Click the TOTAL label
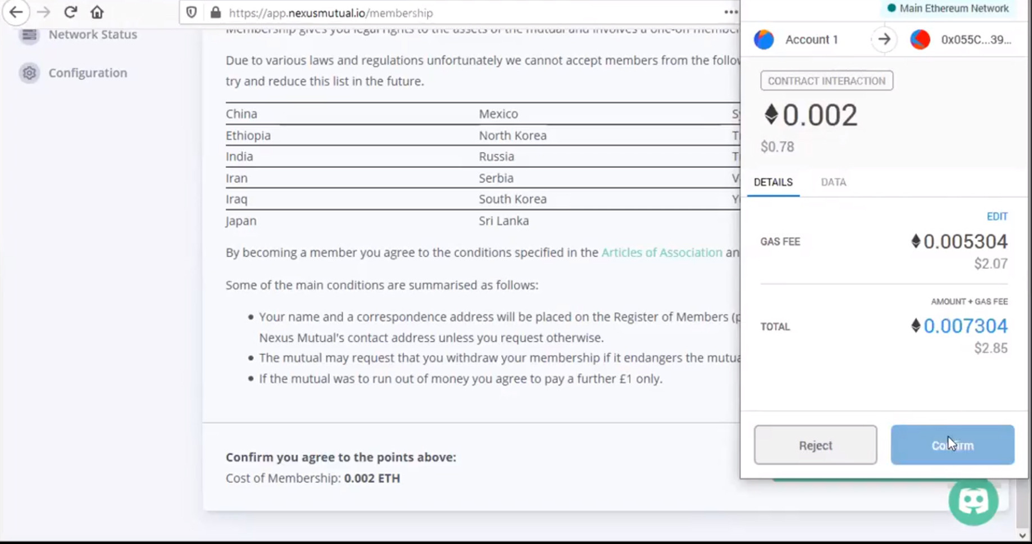The height and width of the screenshot is (544, 1032). [775, 327]
